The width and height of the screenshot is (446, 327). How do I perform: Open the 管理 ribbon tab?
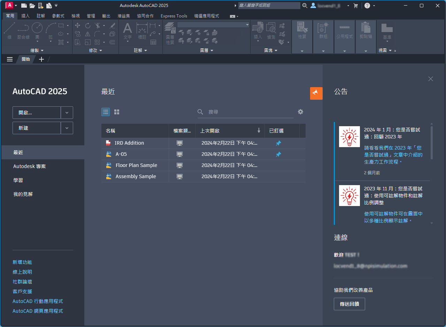91,16
